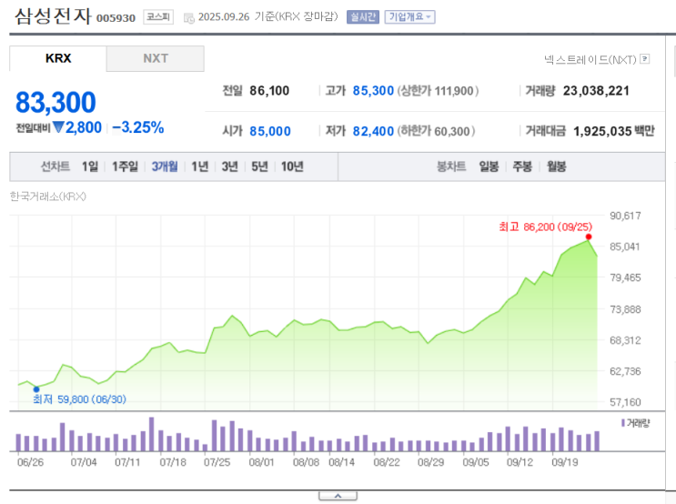
Task: Click the 09/19 date axis label
Action: click(565, 462)
